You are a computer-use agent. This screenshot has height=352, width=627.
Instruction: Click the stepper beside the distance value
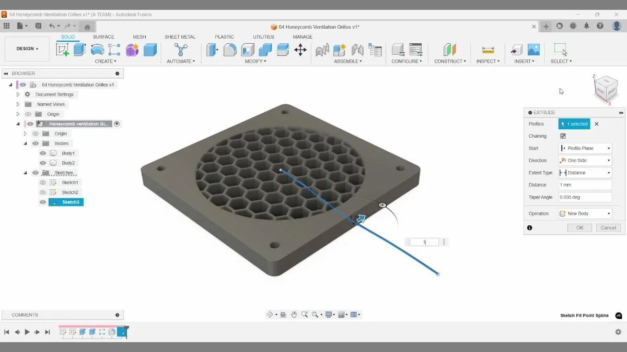444,241
